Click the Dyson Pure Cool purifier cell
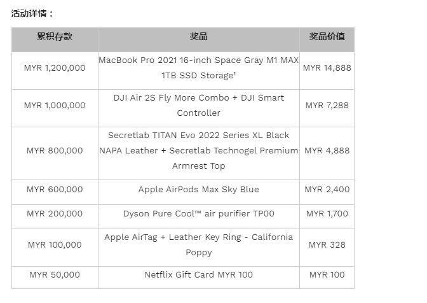The width and height of the screenshot is (427, 303). (x=198, y=214)
